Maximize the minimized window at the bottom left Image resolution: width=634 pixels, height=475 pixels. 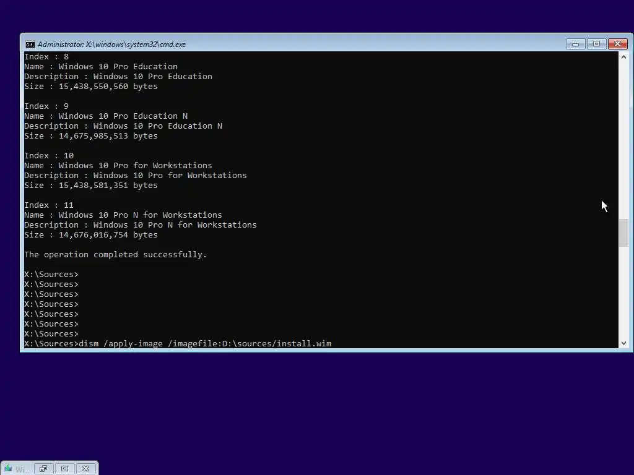pyautogui.click(x=64, y=469)
